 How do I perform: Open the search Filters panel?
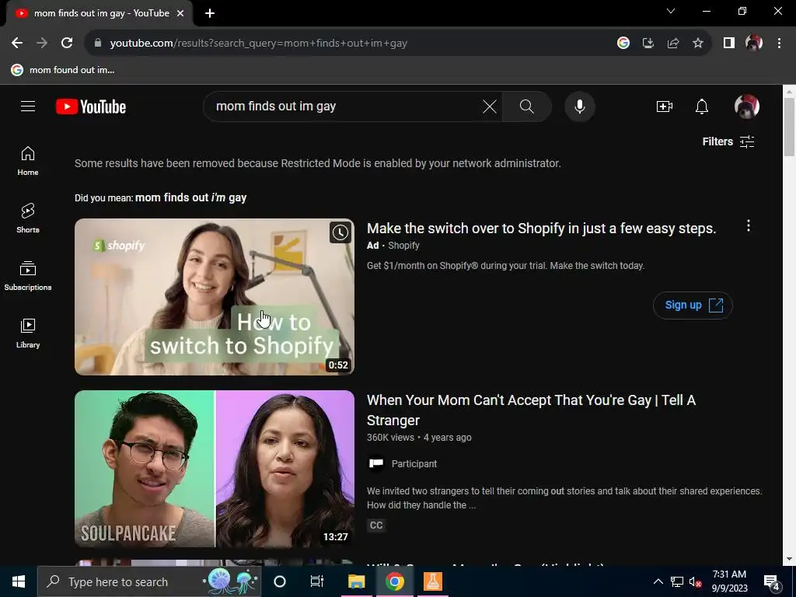click(x=728, y=141)
